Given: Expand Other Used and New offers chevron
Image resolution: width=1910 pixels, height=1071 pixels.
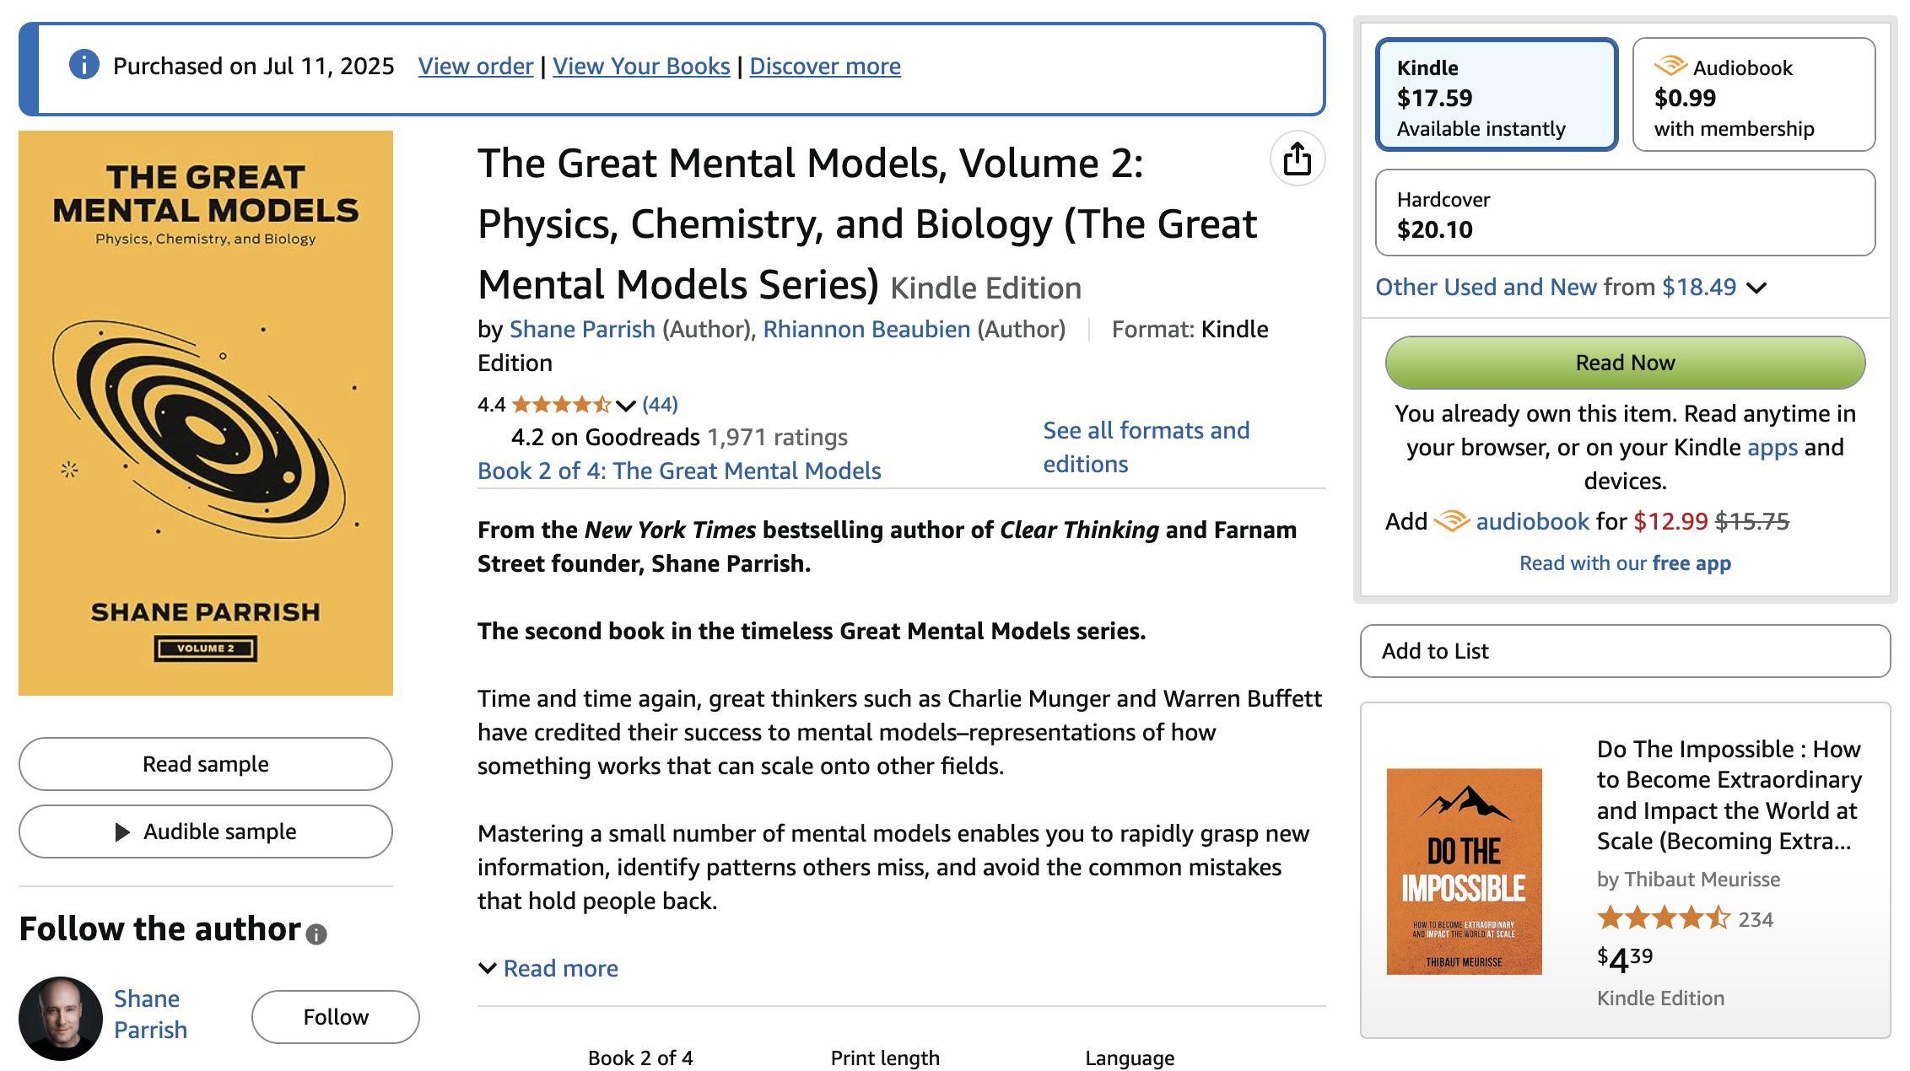Looking at the screenshot, I should tap(1756, 288).
